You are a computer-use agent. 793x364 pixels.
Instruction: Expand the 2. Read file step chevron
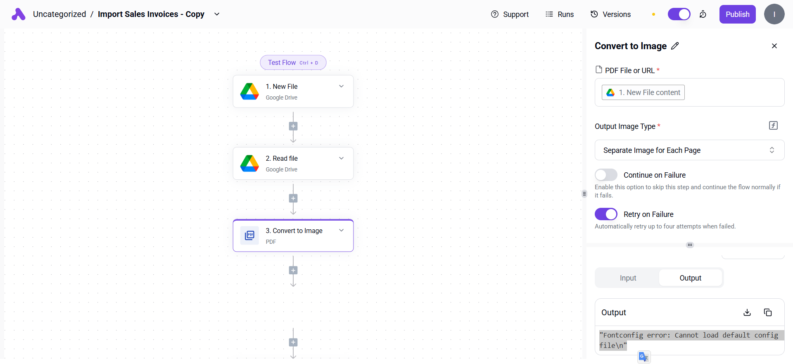point(342,158)
